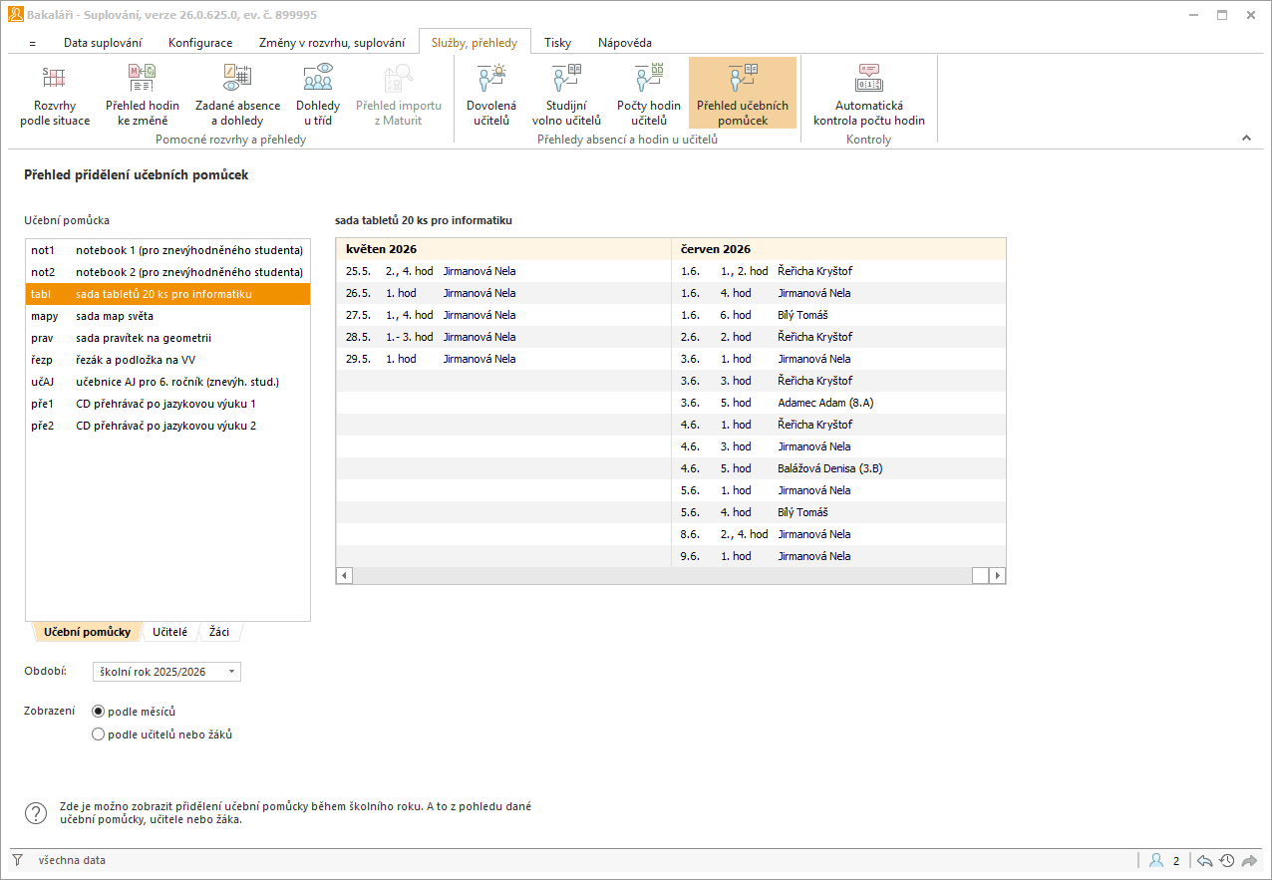Select sada pravítek na geometrii
This screenshot has width=1272, height=880.
point(167,338)
